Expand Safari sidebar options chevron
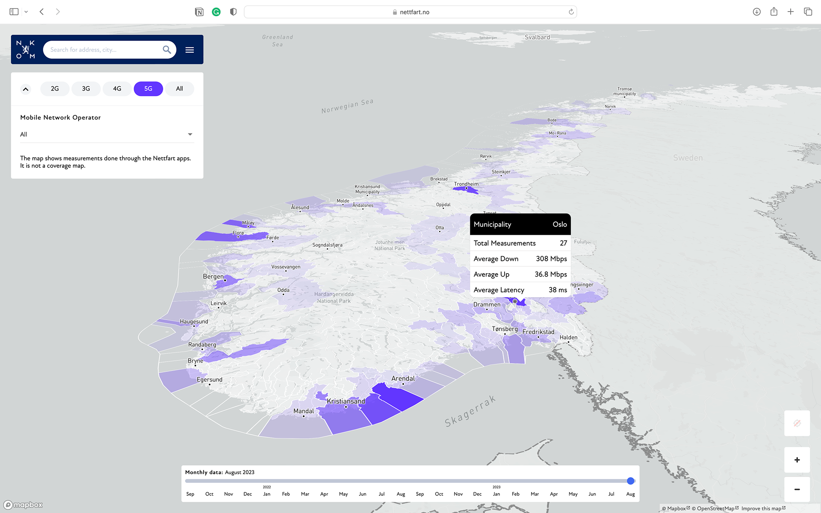 26,12
